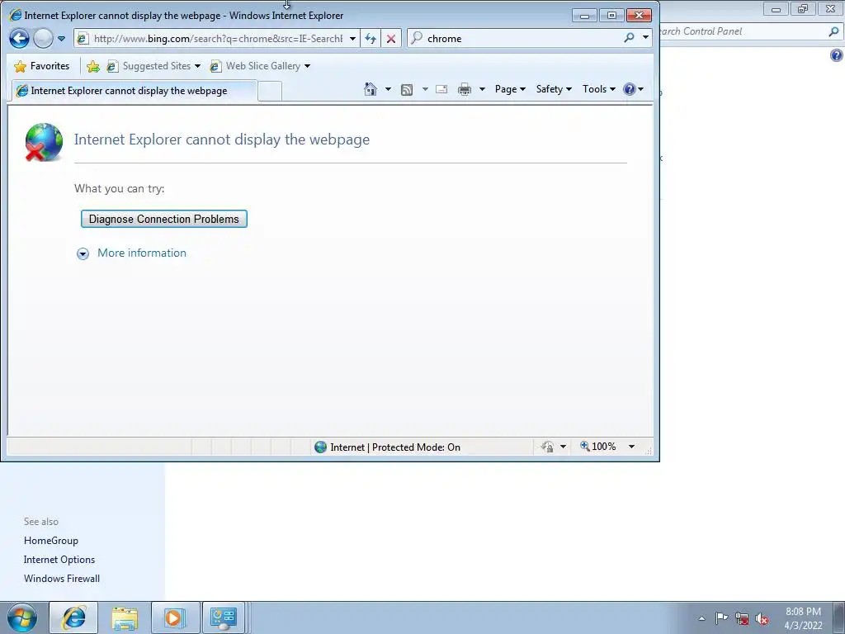Open the zoom level 100% button
Image resolution: width=845 pixels, height=634 pixels.
[x=598, y=447]
